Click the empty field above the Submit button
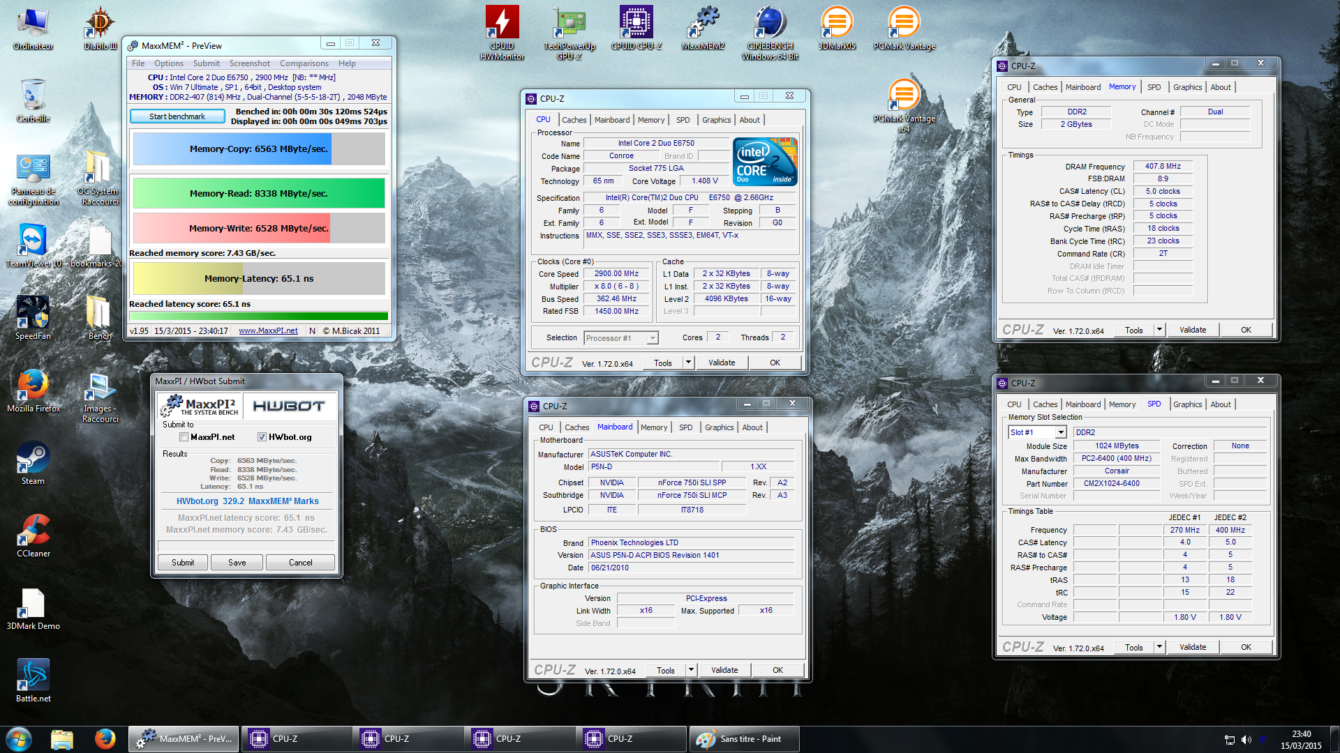This screenshot has height=753, width=1340. tap(246, 546)
